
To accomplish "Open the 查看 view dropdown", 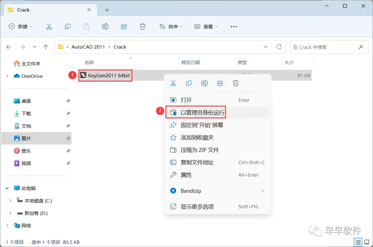I will [206, 27].
